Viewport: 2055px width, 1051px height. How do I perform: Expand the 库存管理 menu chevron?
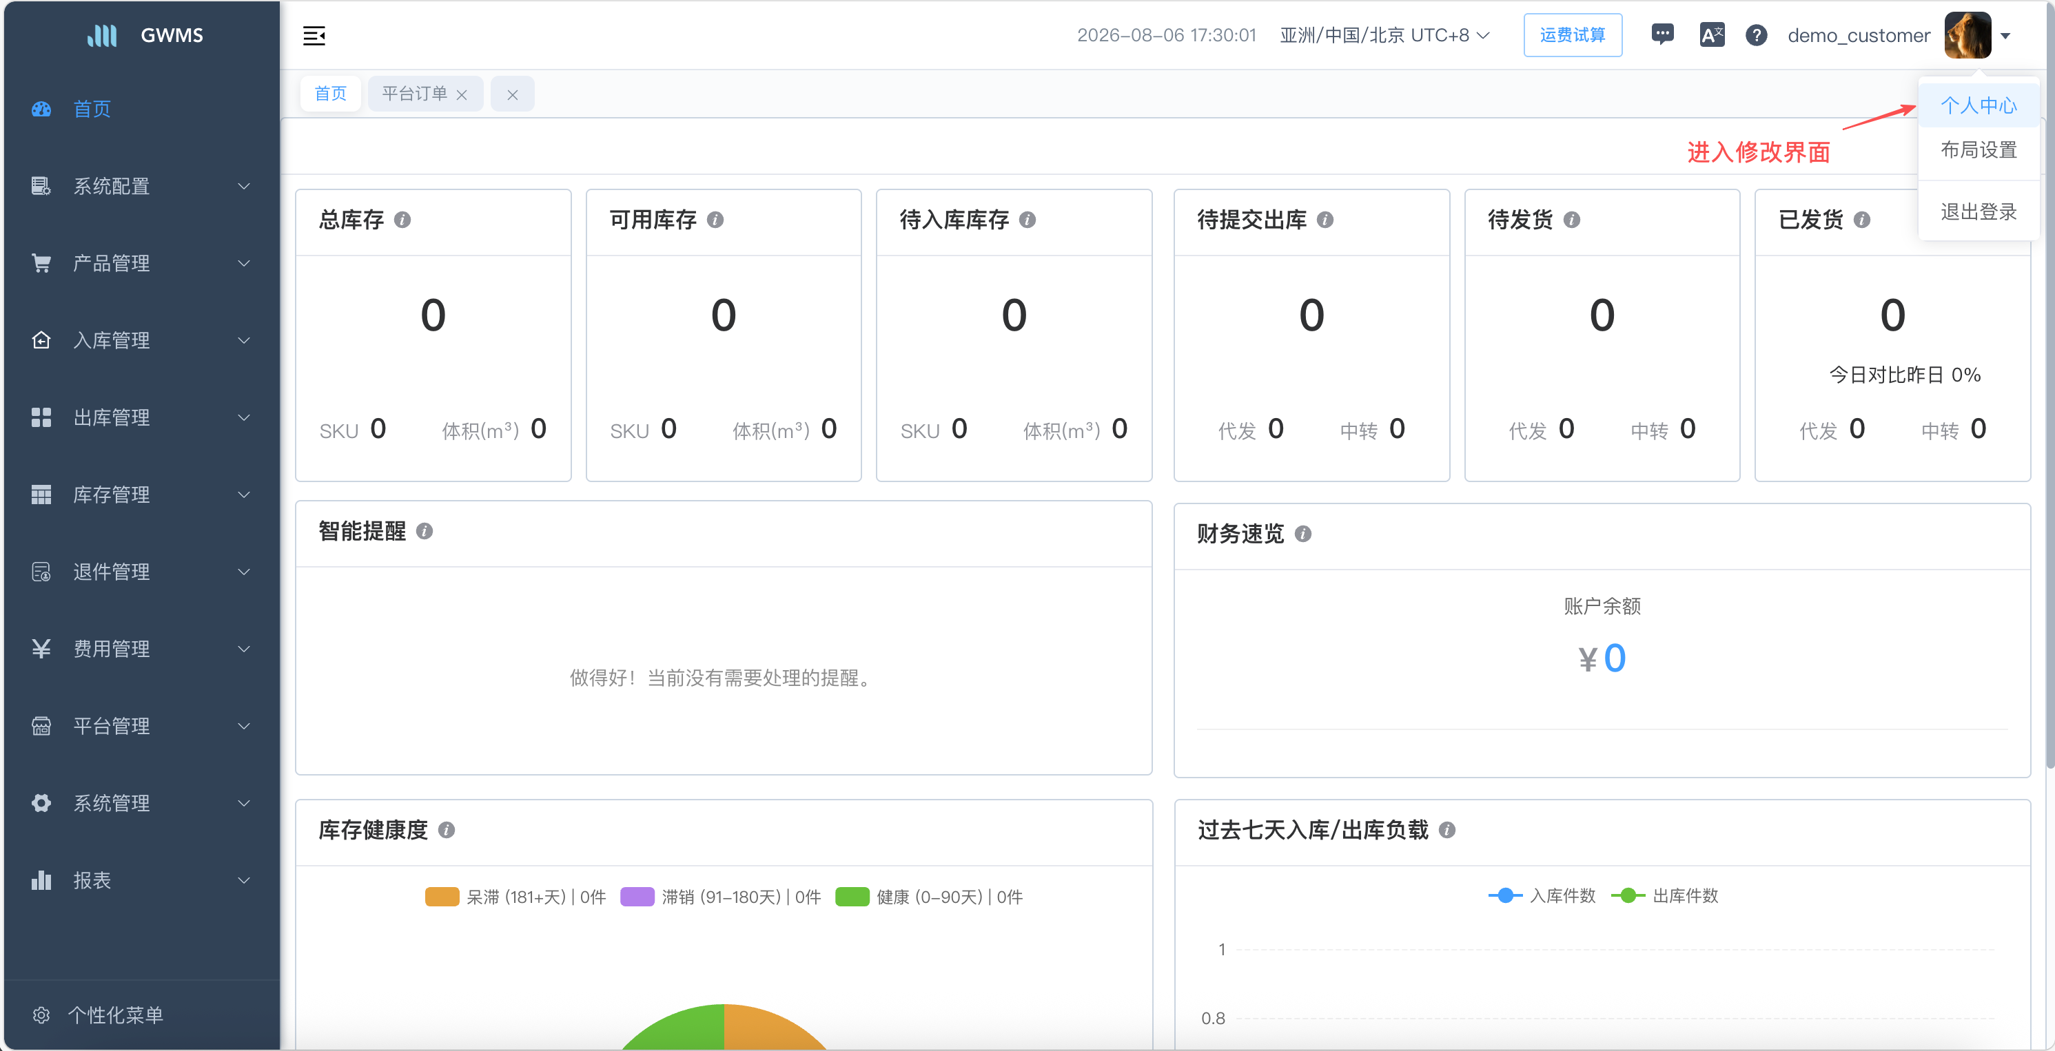pyautogui.click(x=244, y=495)
